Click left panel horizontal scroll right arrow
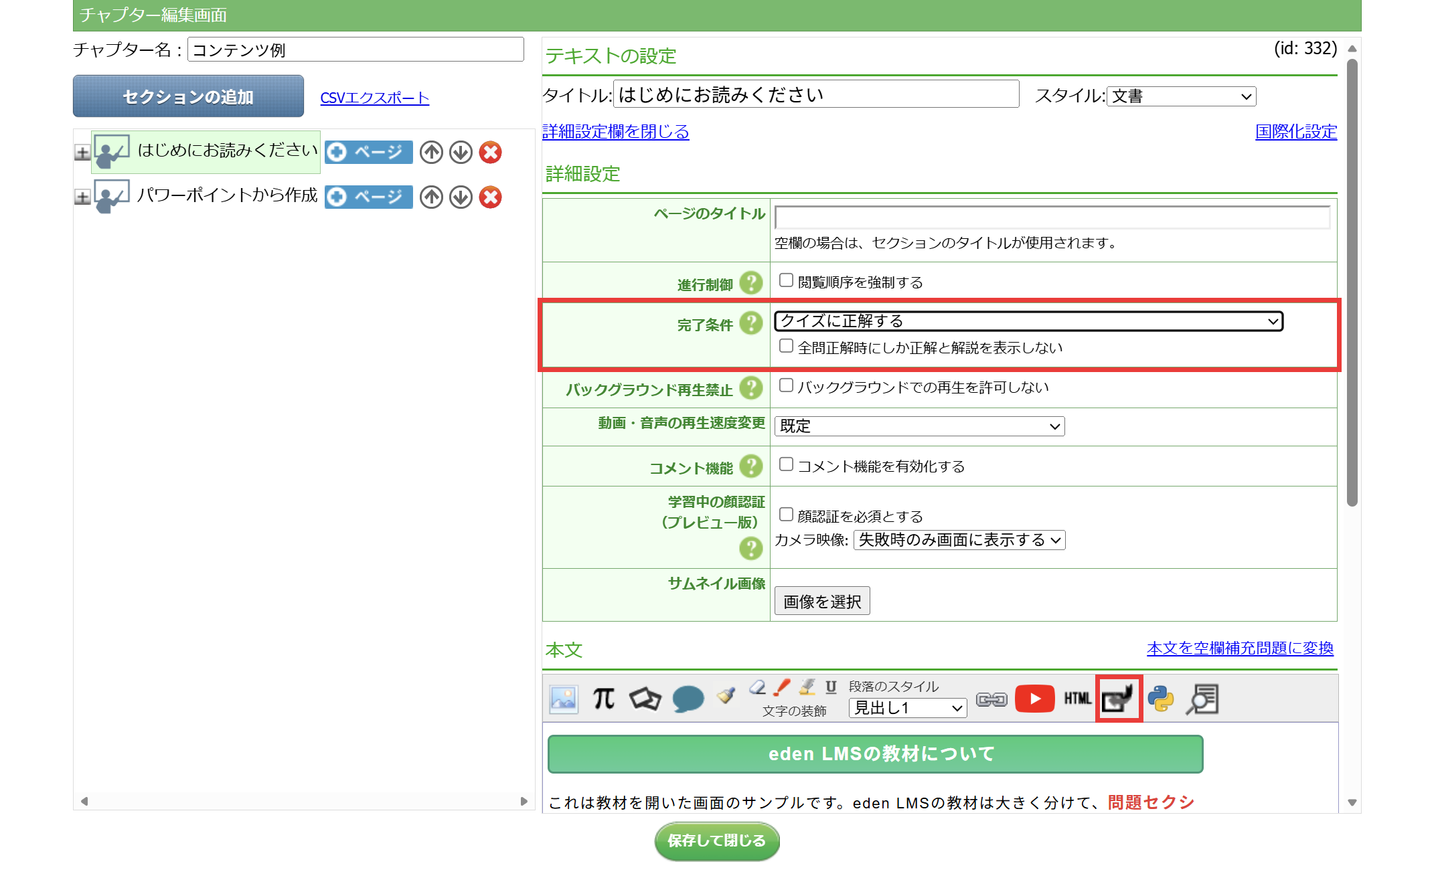The width and height of the screenshot is (1434, 888). (x=524, y=801)
